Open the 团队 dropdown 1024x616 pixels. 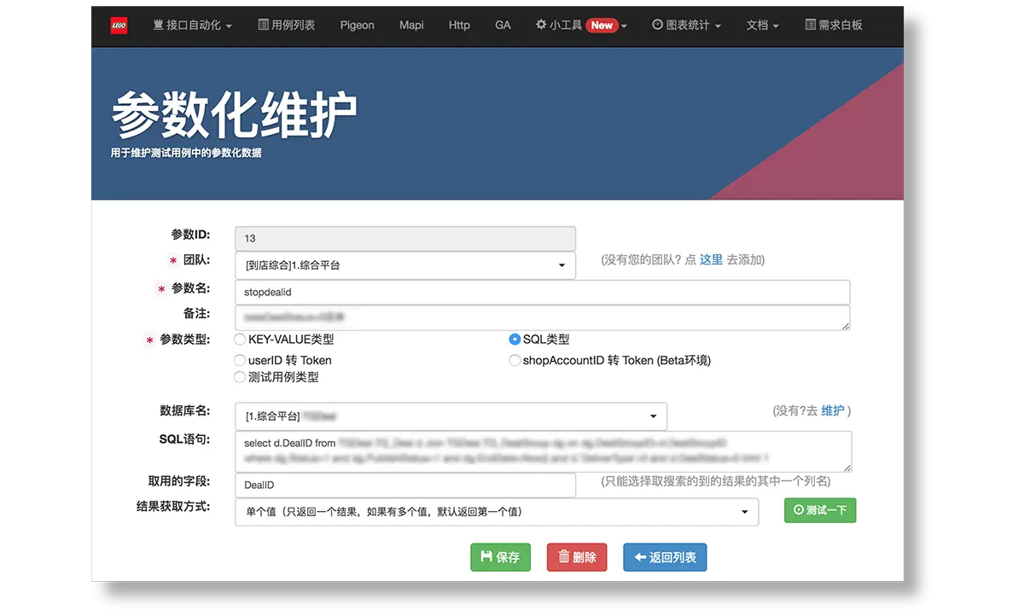click(x=405, y=265)
